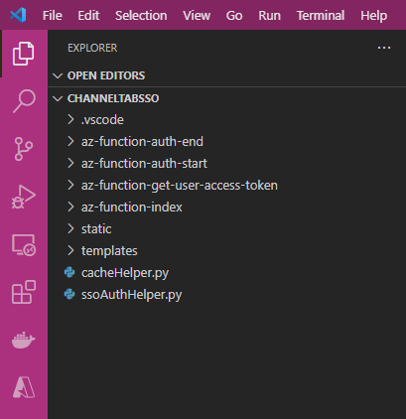Open the Docker view icon
The height and width of the screenshot is (419, 406).
24,341
